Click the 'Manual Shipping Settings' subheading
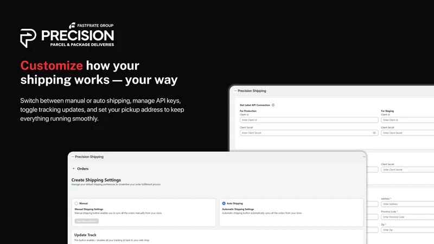 [x=89, y=209]
